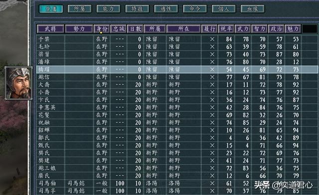
Task: Select officer 樊氏 row
Action: [x=177, y=153]
